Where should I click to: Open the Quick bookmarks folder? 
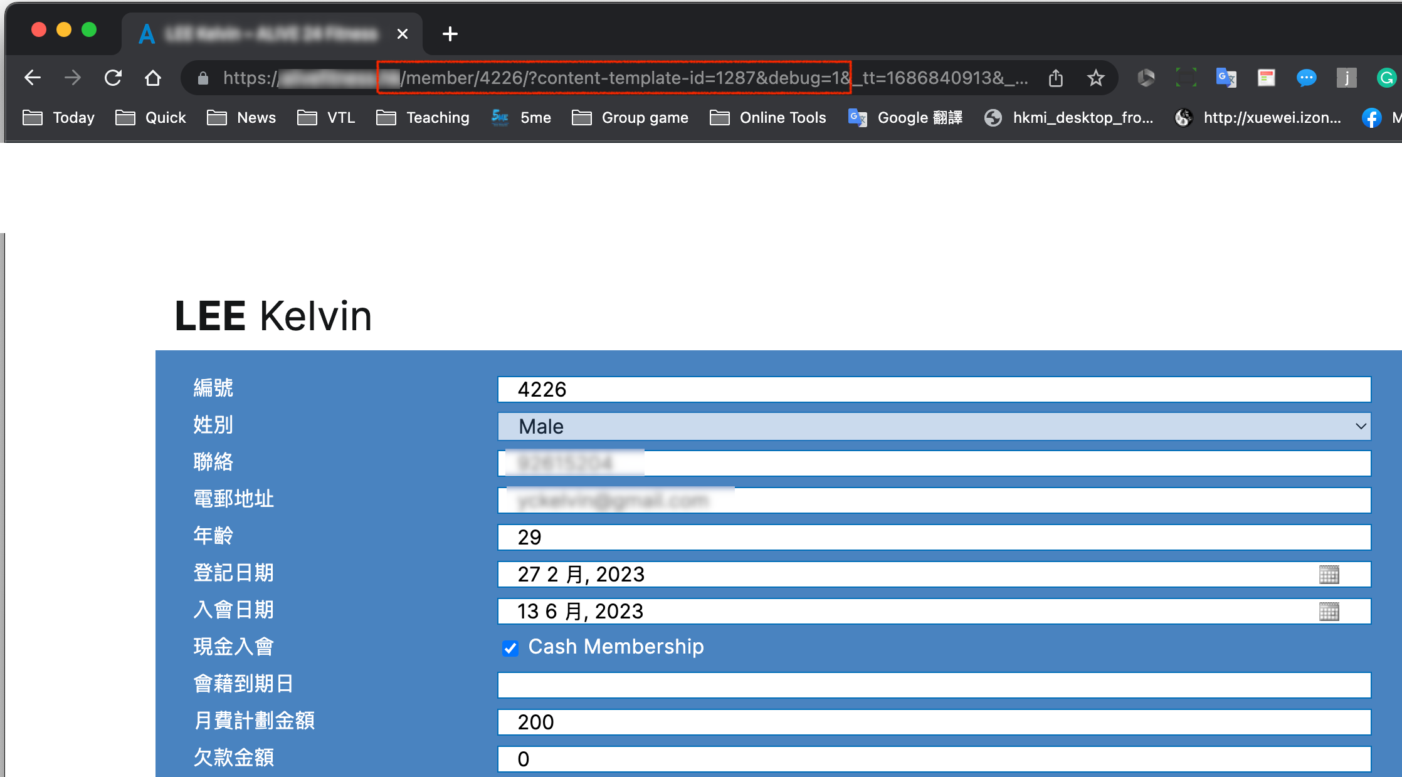[x=150, y=118]
